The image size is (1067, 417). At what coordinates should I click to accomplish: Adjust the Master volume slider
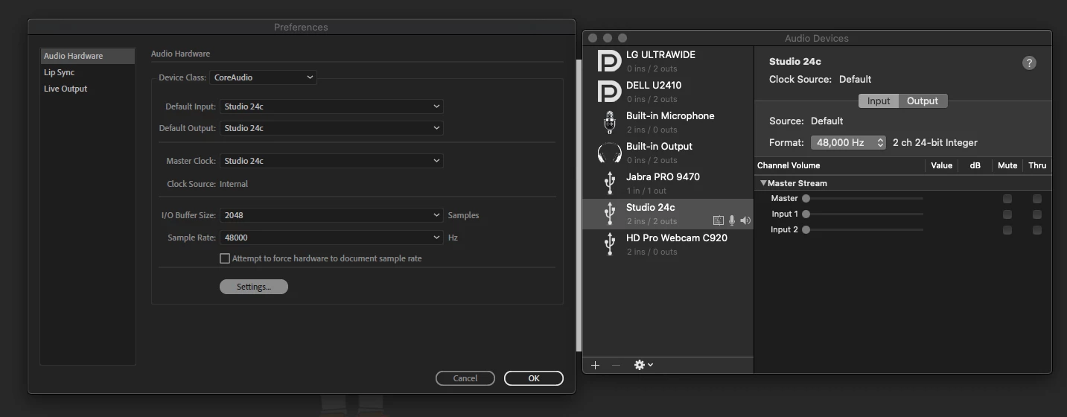pos(863,199)
